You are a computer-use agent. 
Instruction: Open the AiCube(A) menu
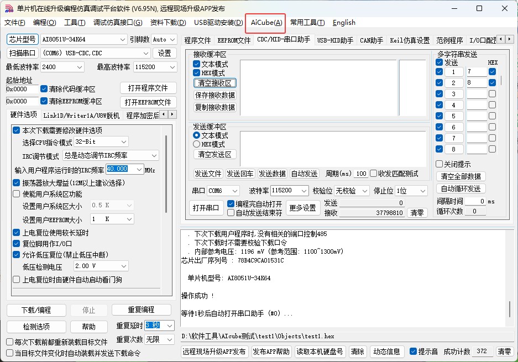pos(266,23)
